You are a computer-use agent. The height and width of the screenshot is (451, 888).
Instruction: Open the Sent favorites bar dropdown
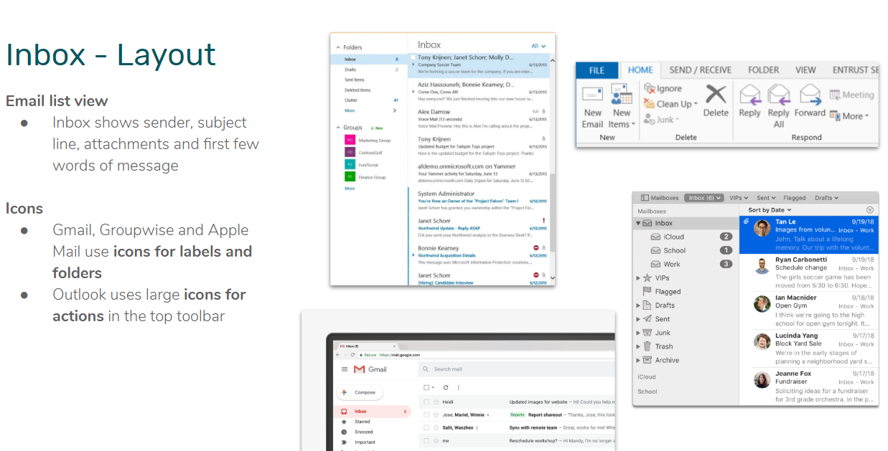(x=766, y=198)
